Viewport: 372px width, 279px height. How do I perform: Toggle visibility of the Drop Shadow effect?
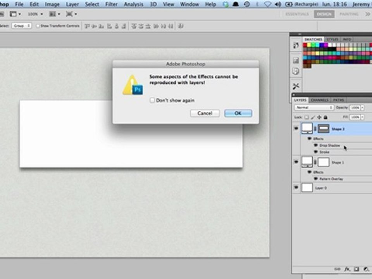coord(315,145)
